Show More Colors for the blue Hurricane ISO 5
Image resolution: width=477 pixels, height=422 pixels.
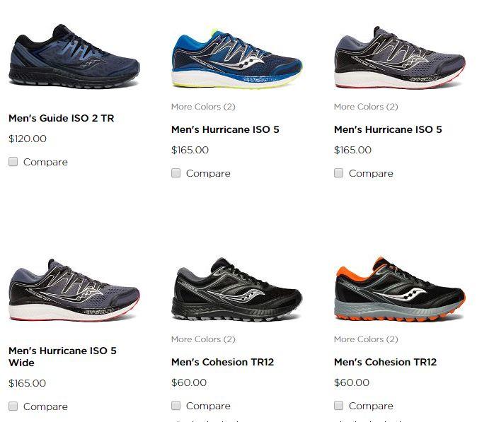(x=203, y=107)
